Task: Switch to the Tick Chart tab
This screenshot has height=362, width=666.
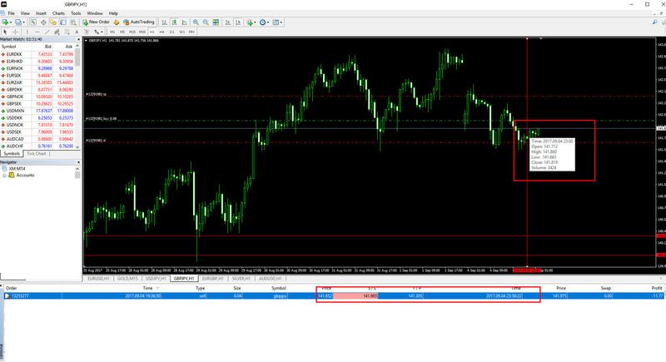Action: tap(36, 154)
